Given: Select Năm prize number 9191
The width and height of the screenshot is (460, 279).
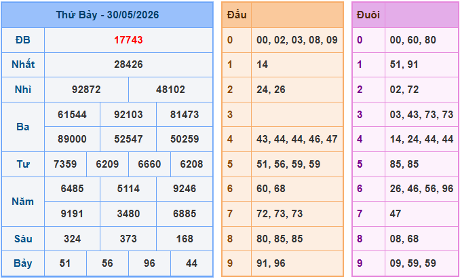Looking at the screenshot, I should click(72, 214).
